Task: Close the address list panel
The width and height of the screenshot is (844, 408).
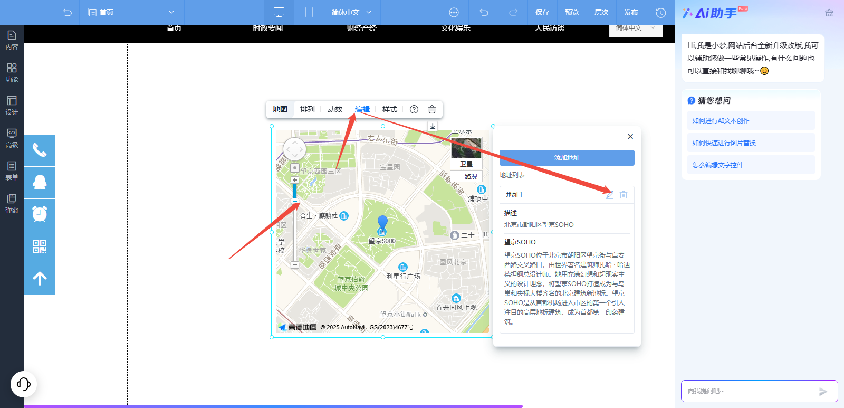Action: click(x=630, y=136)
